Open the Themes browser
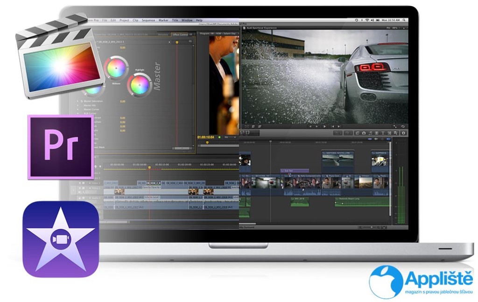The image size is (478, 302). tap(396, 133)
